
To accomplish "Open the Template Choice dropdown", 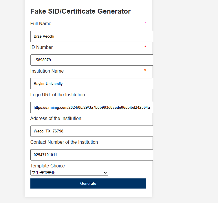I will coord(69,173).
